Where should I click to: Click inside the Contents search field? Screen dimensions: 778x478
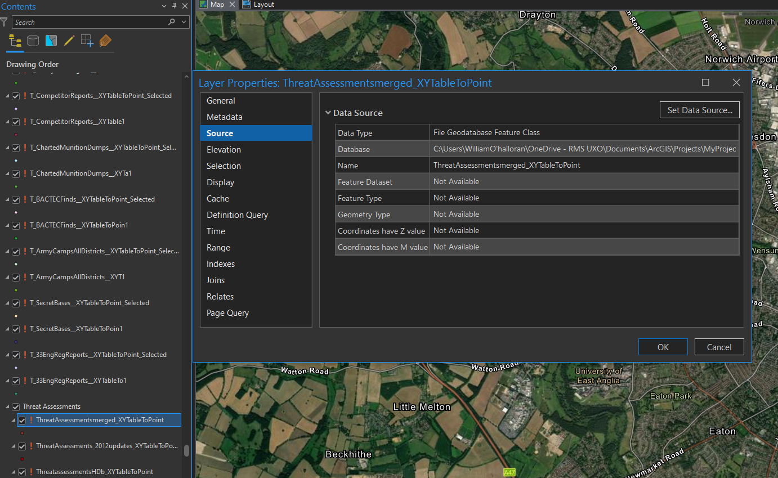click(90, 21)
